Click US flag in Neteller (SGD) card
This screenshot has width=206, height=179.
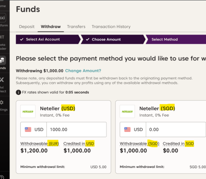coord(127,129)
